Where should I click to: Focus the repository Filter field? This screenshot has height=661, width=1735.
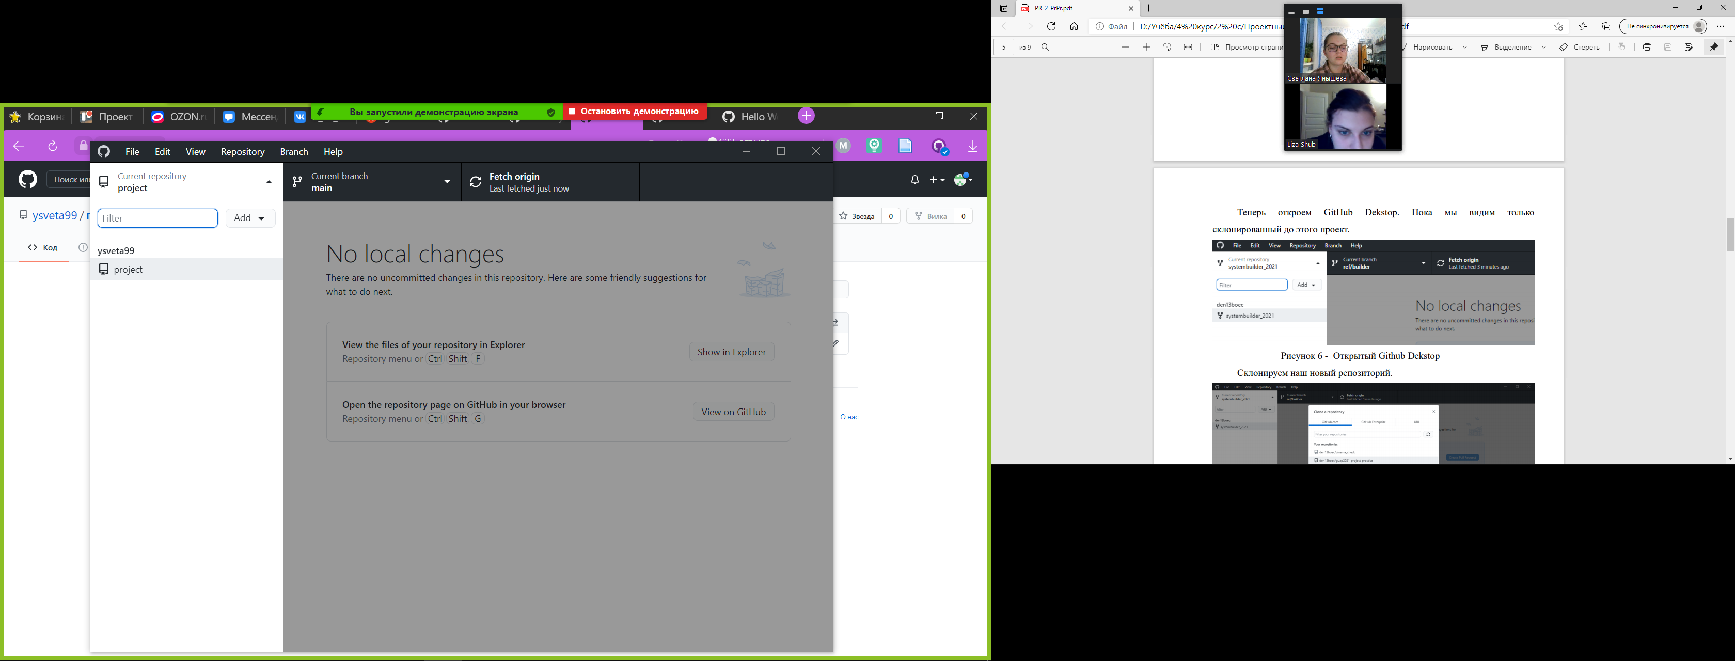pyautogui.click(x=157, y=218)
